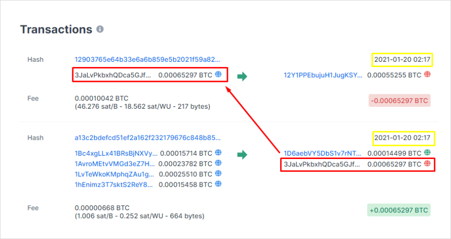Click blue globe next to first 0.00065297 BTC input

click(x=219, y=74)
